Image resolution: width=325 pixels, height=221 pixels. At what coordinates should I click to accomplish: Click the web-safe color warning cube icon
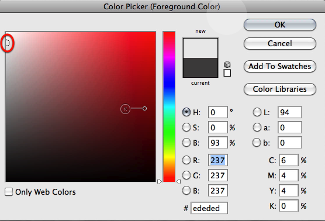pyautogui.click(x=227, y=64)
